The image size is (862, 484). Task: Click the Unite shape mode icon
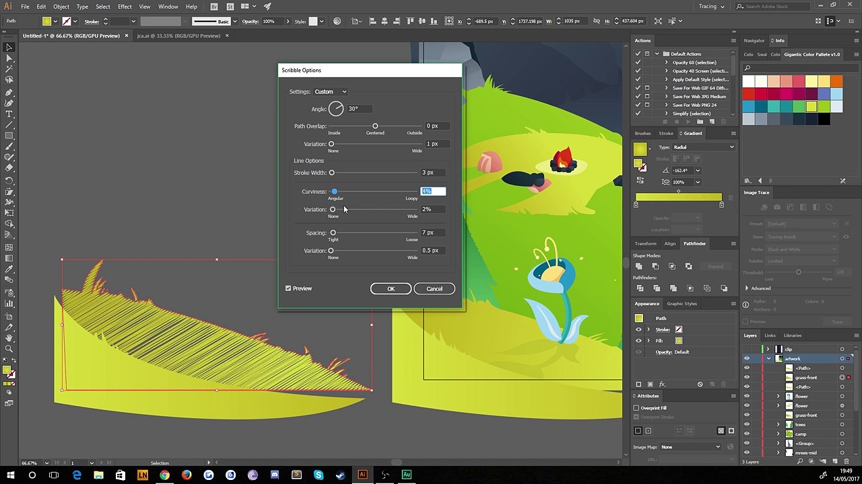point(639,266)
